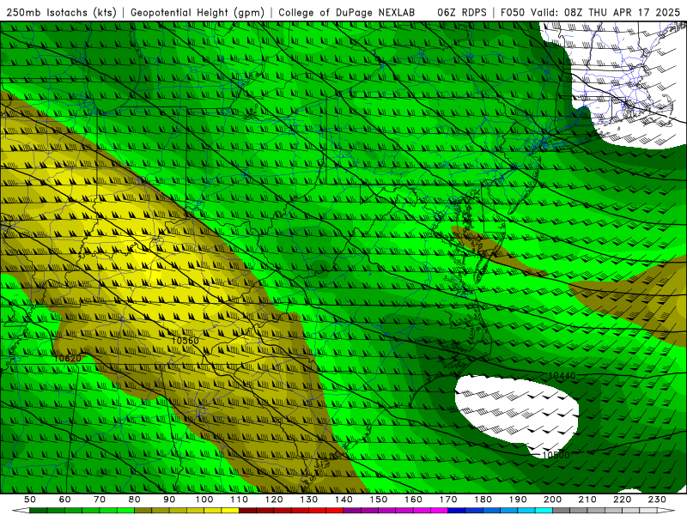
Task: Click the "College of DuPage NEXLAB" header text
Action: tap(346, 12)
